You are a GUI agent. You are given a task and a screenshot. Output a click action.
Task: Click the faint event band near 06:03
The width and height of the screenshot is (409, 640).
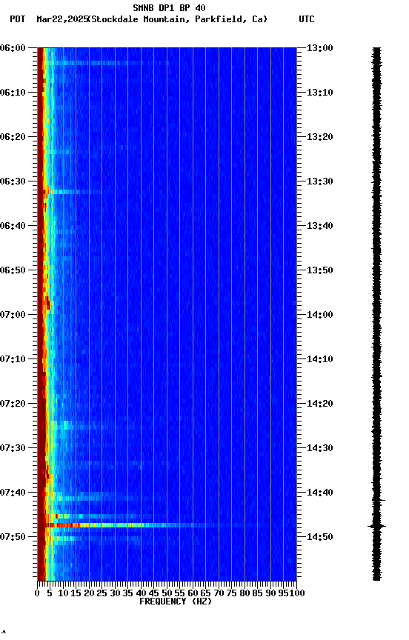[x=110, y=63]
